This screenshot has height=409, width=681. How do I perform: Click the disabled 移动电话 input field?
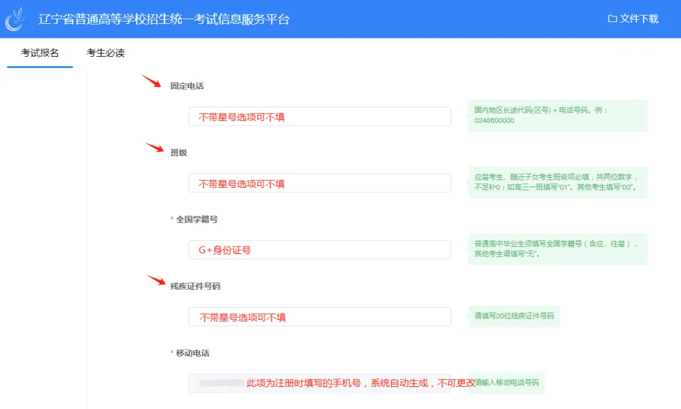pos(320,383)
